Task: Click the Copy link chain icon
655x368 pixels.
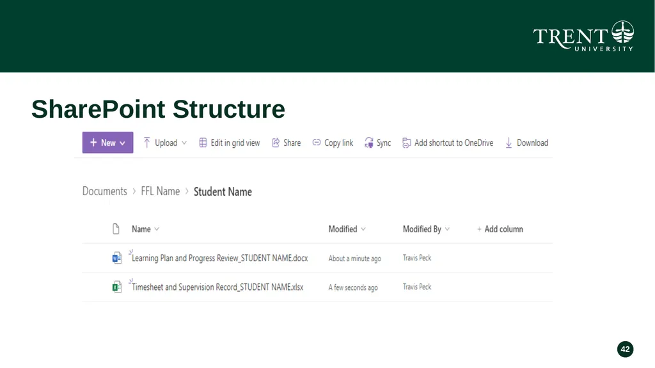Action: (x=317, y=143)
